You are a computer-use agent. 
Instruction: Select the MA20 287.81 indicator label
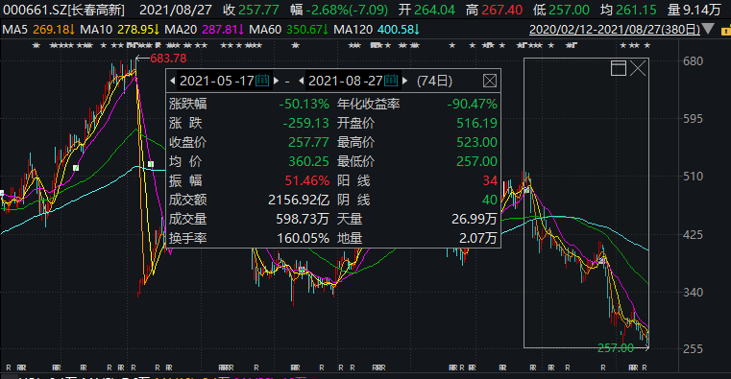point(205,30)
